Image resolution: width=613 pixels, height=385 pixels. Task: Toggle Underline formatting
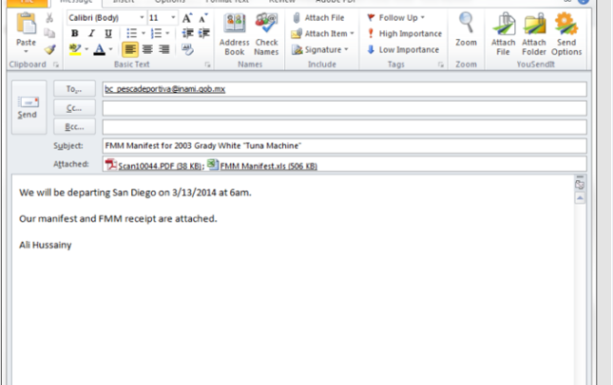point(108,33)
